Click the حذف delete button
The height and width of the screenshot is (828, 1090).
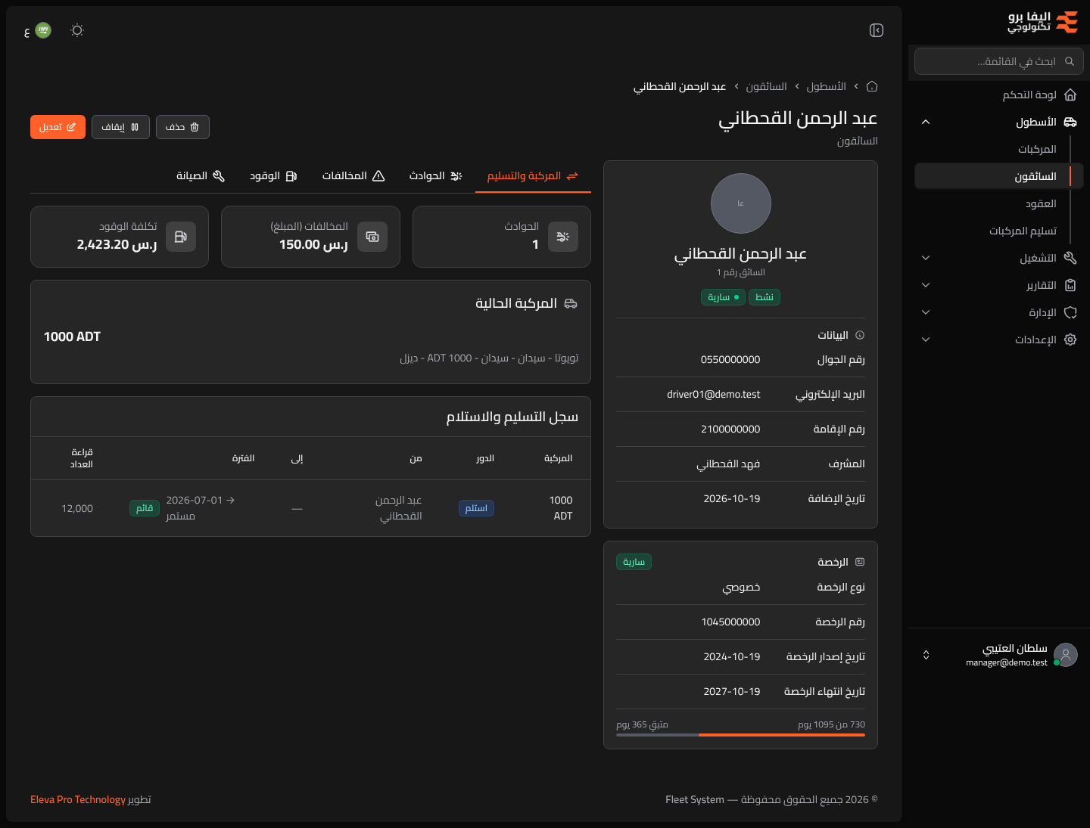pos(182,127)
